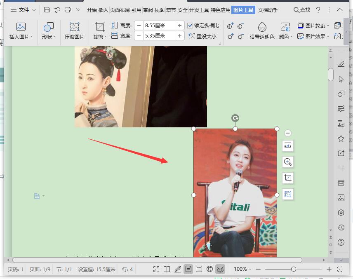Toggle the Lock Aspect Ratio (锁定纵横比) checkbox
Image resolution: width=353 pixels, height=279 pixels.
(190, 26)
